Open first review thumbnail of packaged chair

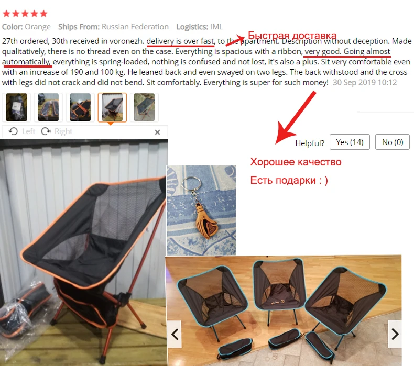point(16,107)
